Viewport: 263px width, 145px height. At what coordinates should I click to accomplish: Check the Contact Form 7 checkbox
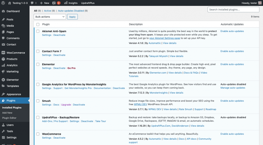38,51
